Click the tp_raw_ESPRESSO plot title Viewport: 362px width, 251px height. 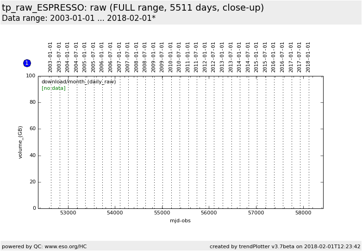click(x=133, y=8)
